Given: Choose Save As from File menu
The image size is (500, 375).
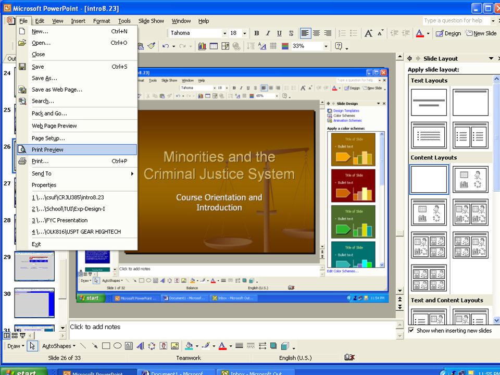Looking at the screenshot, I should (77, 78).
